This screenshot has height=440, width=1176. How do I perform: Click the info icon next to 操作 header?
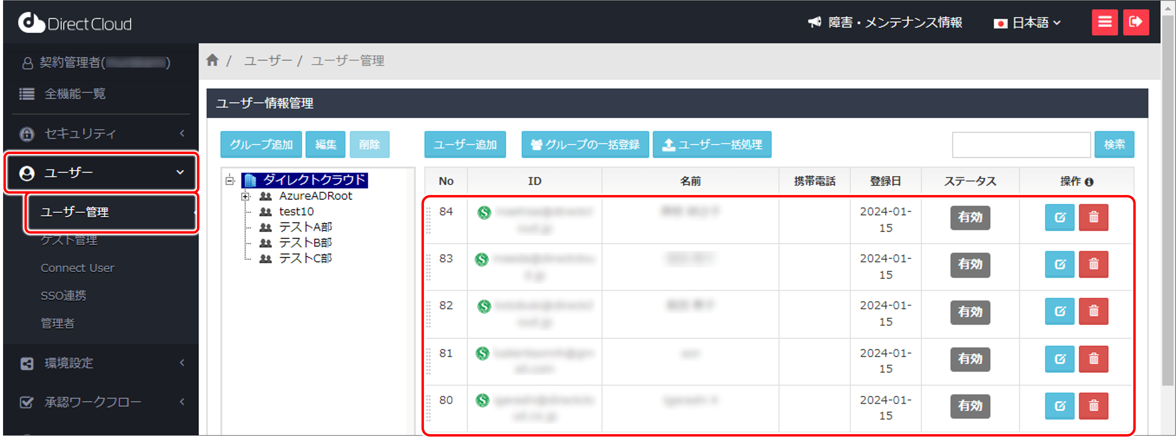coord(1089,182)
